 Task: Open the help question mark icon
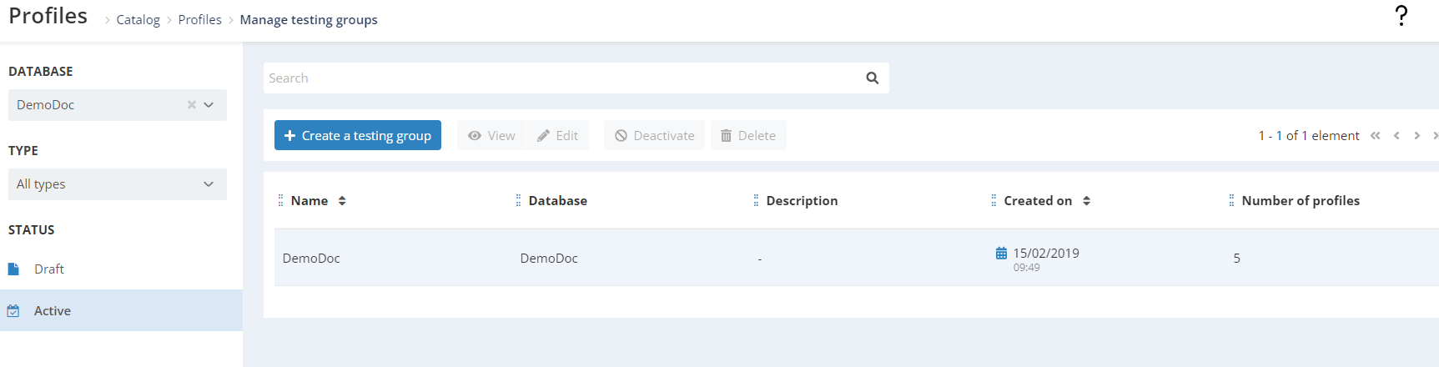(1401, 16)
